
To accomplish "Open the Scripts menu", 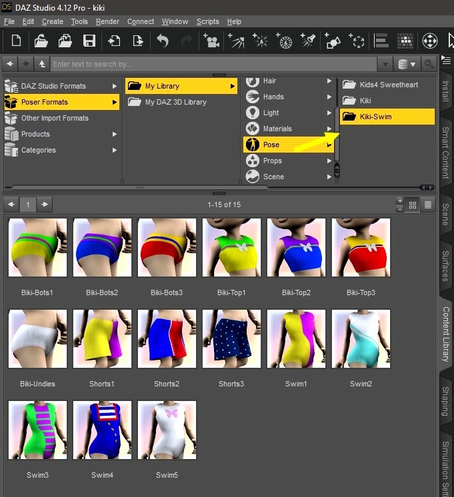I will (x=208, y=21).
